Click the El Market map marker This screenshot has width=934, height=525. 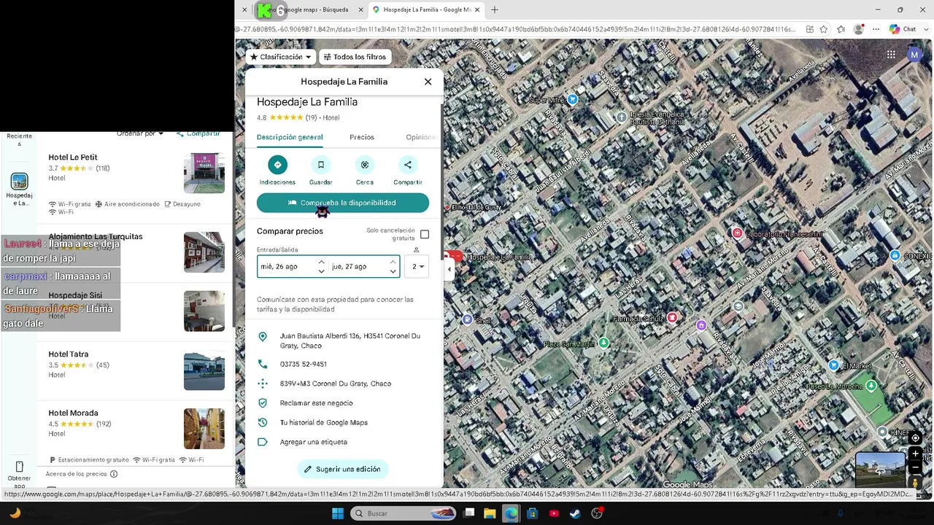click(x=834, y=365)
